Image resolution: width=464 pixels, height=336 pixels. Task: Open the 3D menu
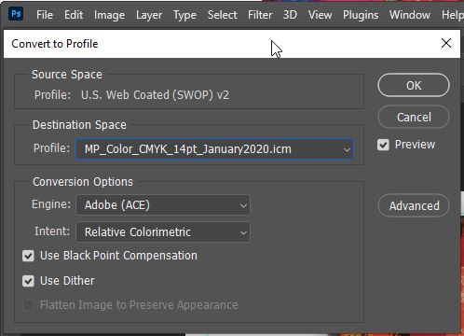coord(290,15)
